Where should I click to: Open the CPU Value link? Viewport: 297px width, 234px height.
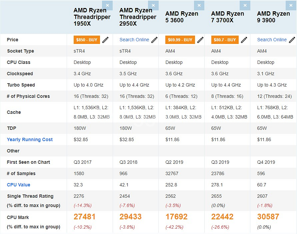(x=18, y=185)
